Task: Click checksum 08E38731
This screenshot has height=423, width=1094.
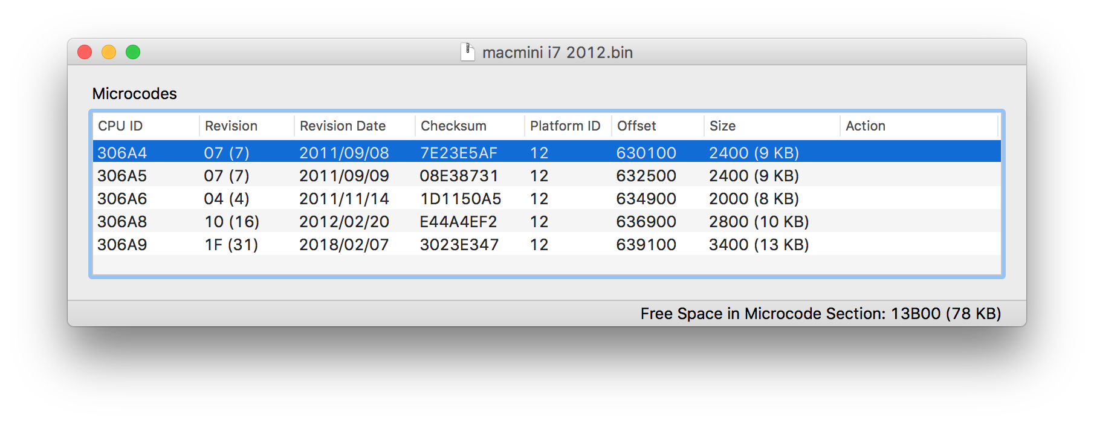Action: pyautogui.click(x=459, y=176)
